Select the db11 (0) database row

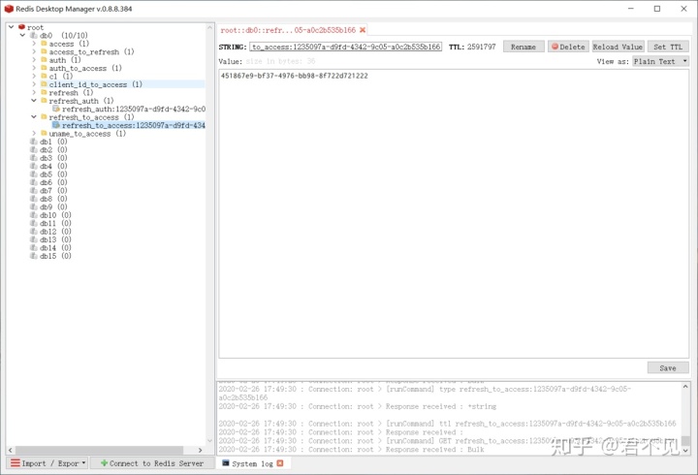55,223
